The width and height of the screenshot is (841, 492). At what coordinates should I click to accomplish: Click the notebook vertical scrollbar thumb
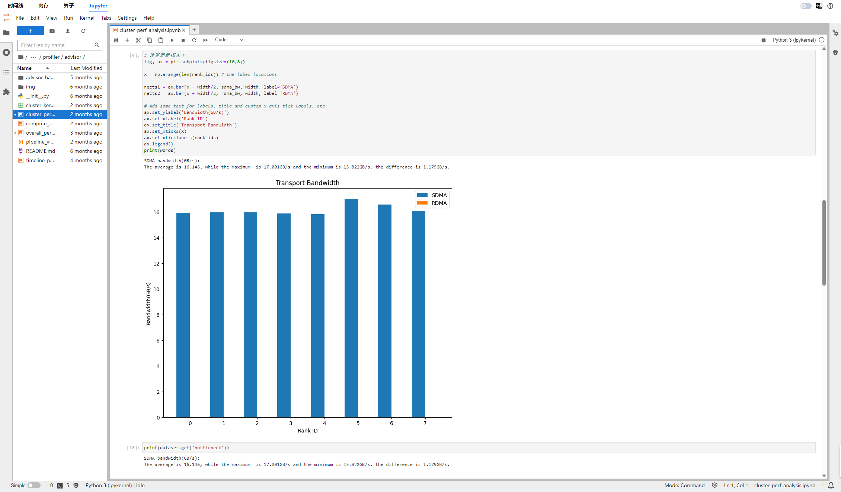pyautogui.click(x=824, y=243)
